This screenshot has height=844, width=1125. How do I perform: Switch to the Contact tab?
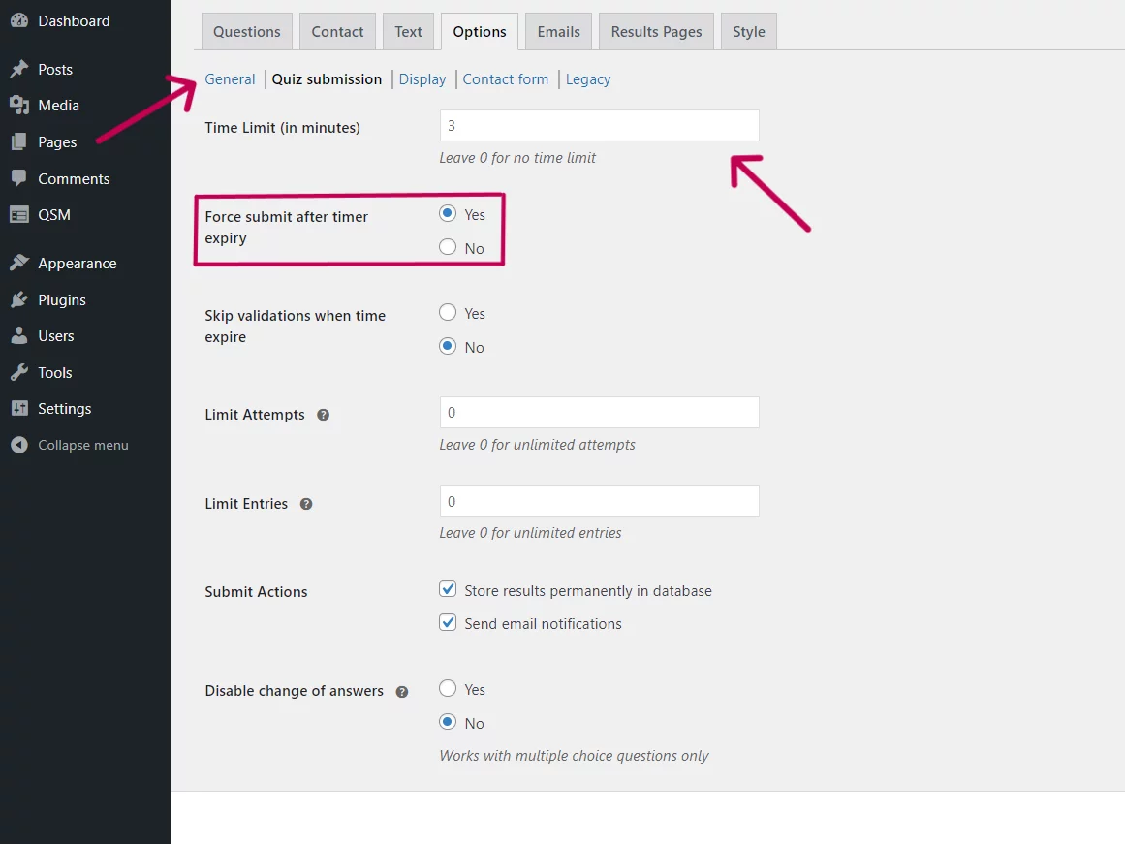pos(337,32)
